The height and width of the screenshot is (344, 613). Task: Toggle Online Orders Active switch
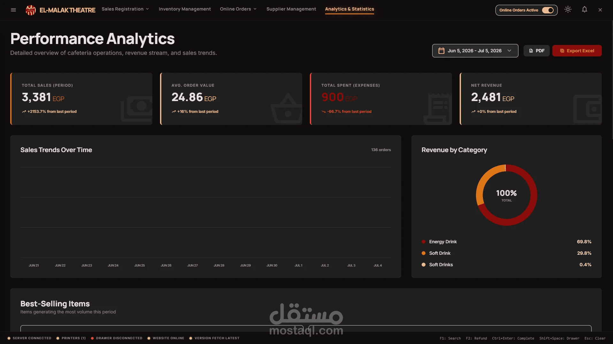pyautogui.click(x=548, y=10)
